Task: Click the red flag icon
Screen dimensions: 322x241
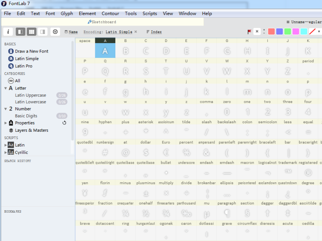Action: (x=249, y=31)
